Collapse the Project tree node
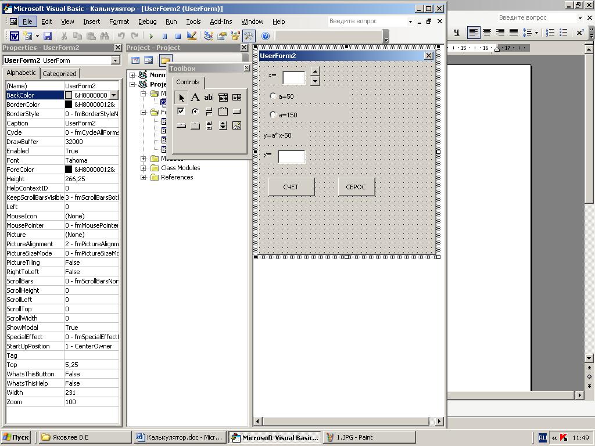595x446 pixels. pyautogui.click(x=132, y=84)
